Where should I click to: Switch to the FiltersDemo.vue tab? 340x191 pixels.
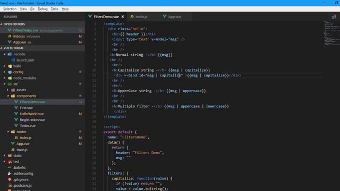[106, 16]
